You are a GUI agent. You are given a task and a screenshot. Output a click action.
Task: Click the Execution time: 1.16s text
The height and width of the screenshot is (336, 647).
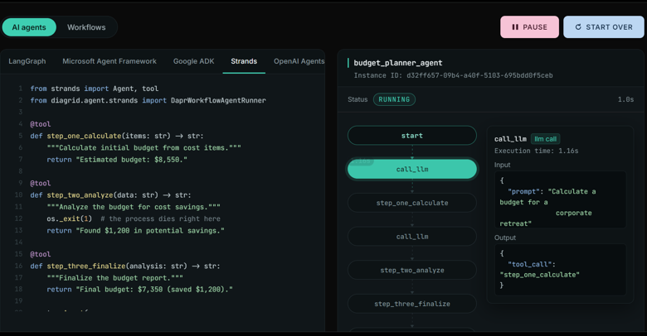(x=537, y=151)
